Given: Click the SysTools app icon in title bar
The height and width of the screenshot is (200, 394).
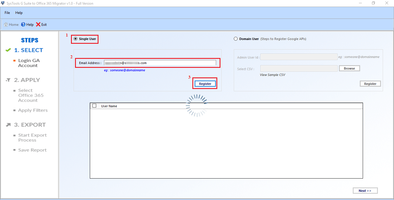Looking at the screenshot, I should [x=3, y=3].
